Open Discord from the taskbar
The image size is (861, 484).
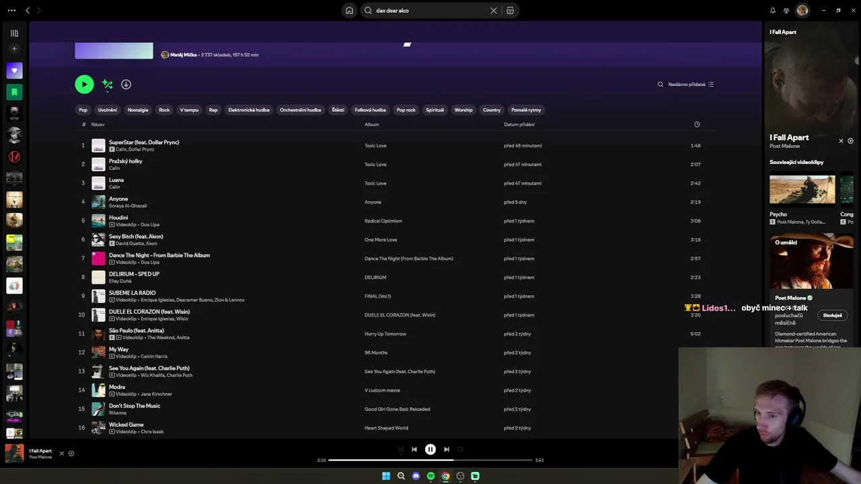click(x=416, y=476)
